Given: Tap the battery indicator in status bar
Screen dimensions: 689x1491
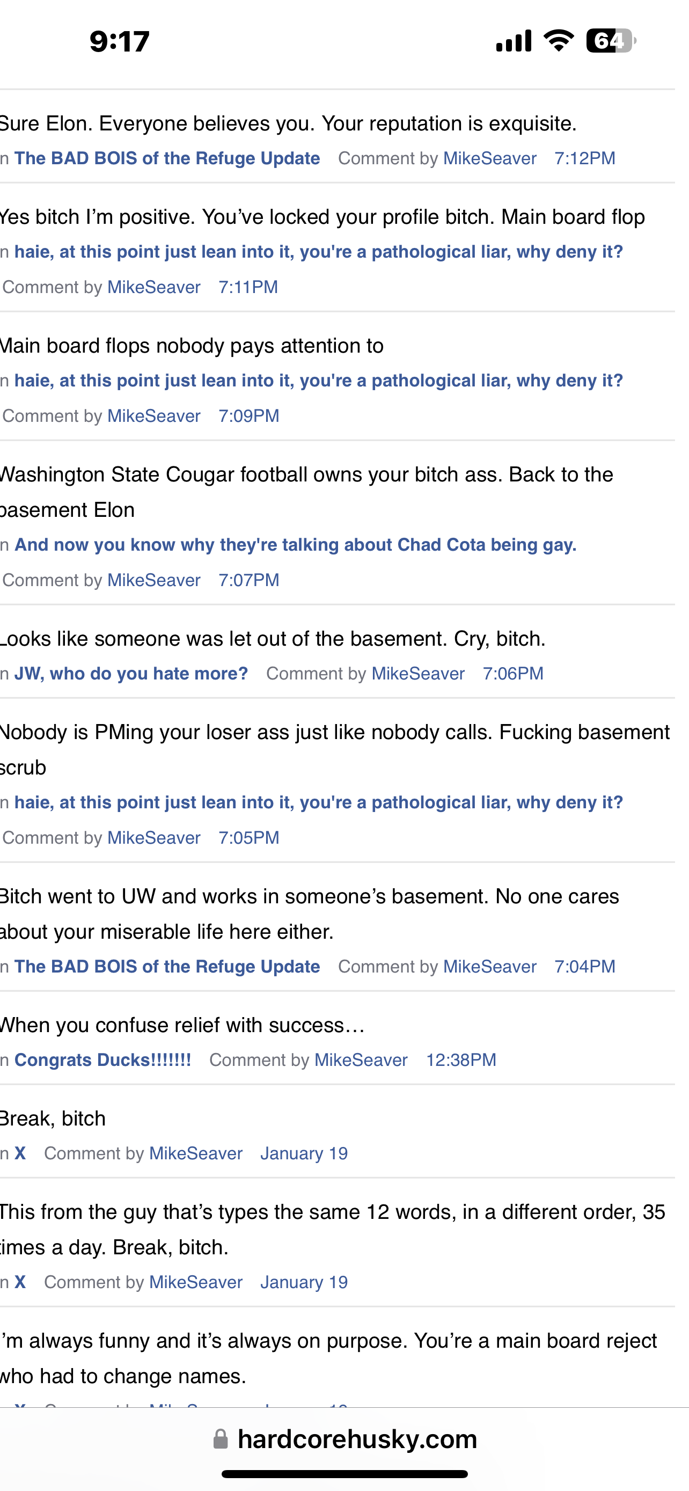Looking at the screenshot, I should tap(610, 41).
